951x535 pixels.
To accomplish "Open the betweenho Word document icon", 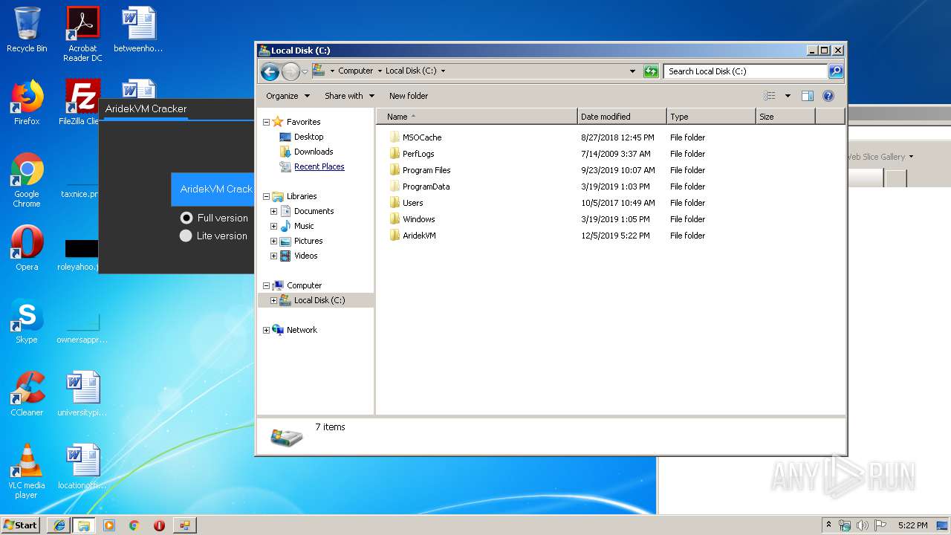I will pos(138,30).
